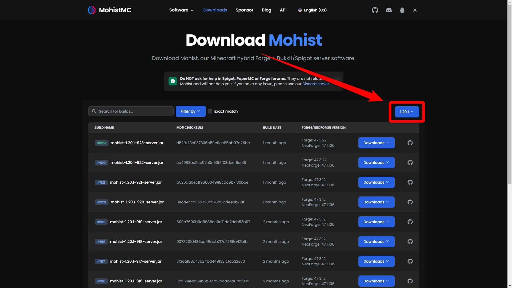This screenshot has width=512, height=288.
Task: Click the #921 build badge
Action: [101, 182]
